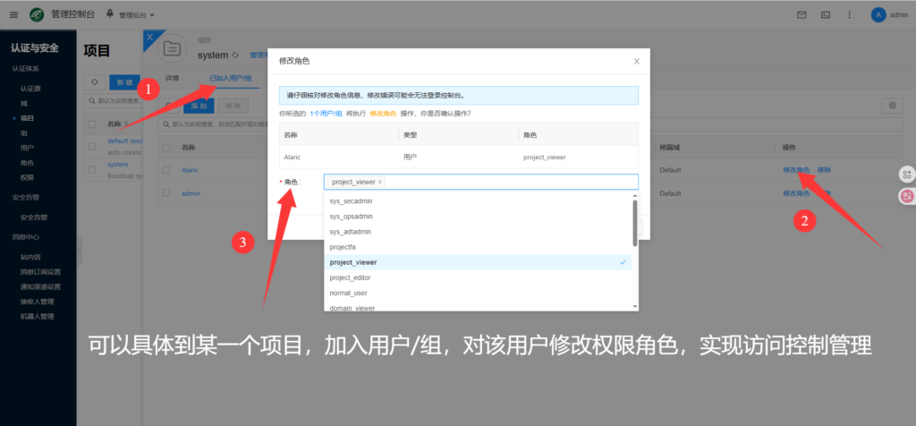Screen dimensions: 916x426
Task: Click the mail icon in top bar
Action: click(801, 15)
